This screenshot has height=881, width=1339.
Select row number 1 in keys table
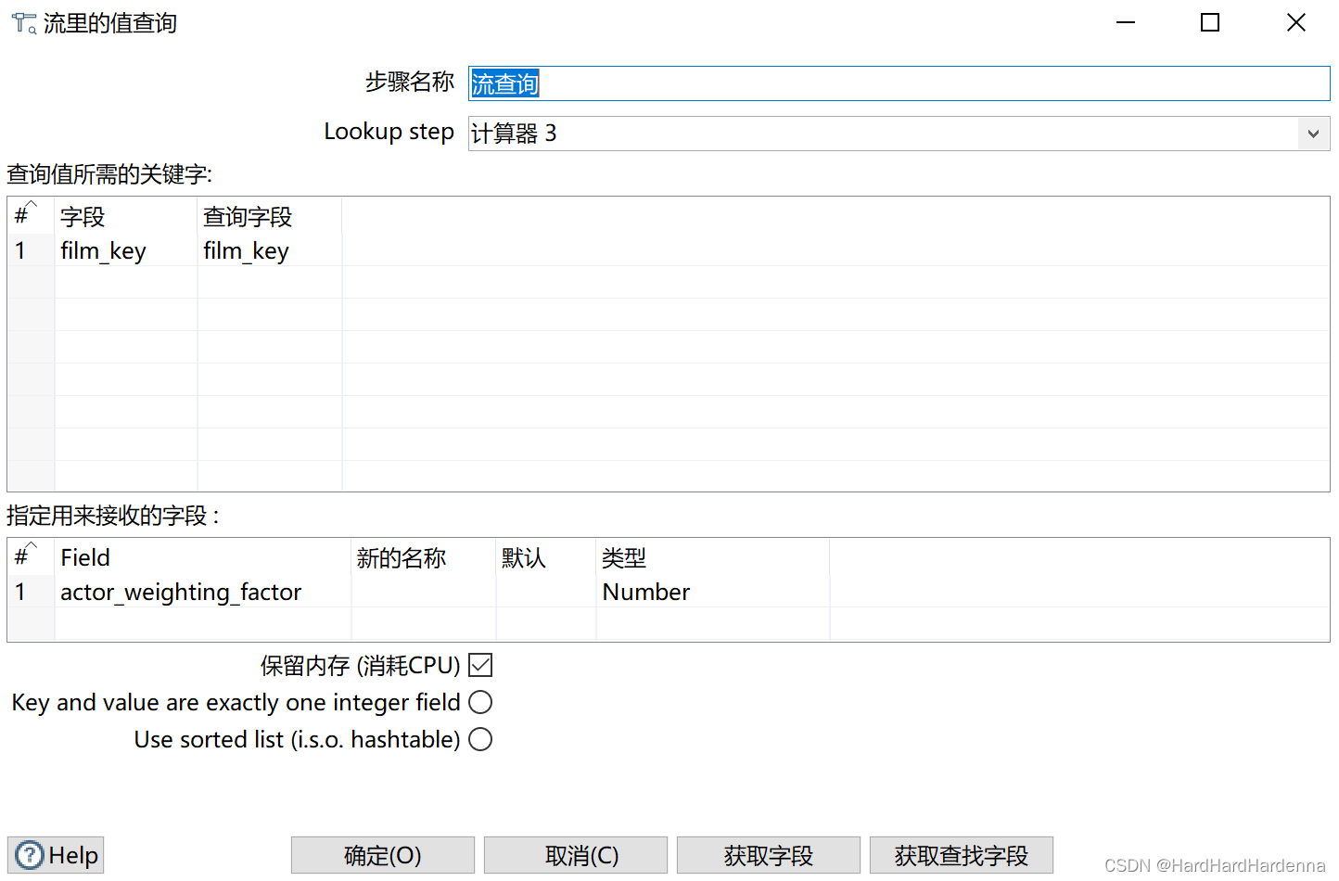32,250
